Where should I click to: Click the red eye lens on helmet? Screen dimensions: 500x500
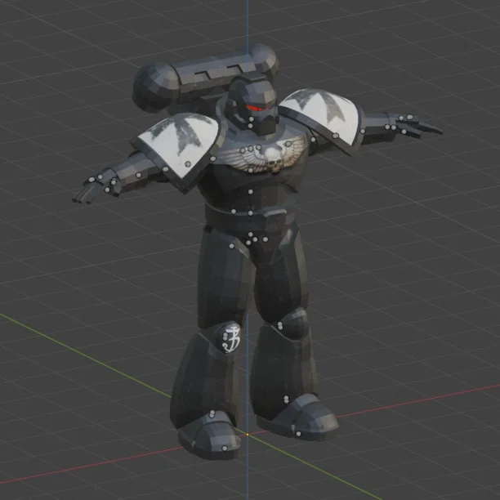tap(255, 108)
